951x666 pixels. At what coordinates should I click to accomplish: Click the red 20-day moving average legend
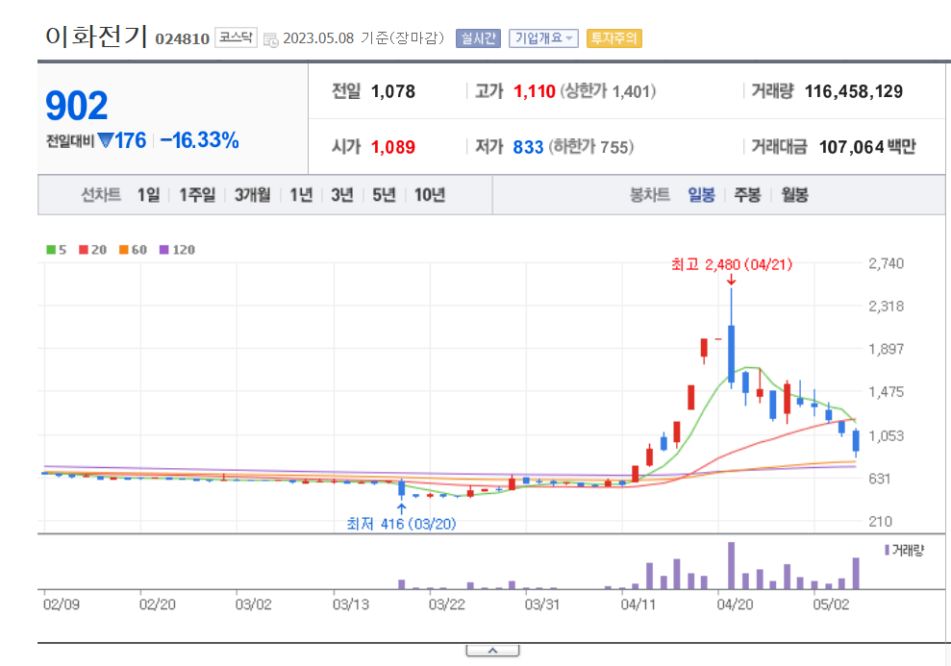tap(93, 250)
